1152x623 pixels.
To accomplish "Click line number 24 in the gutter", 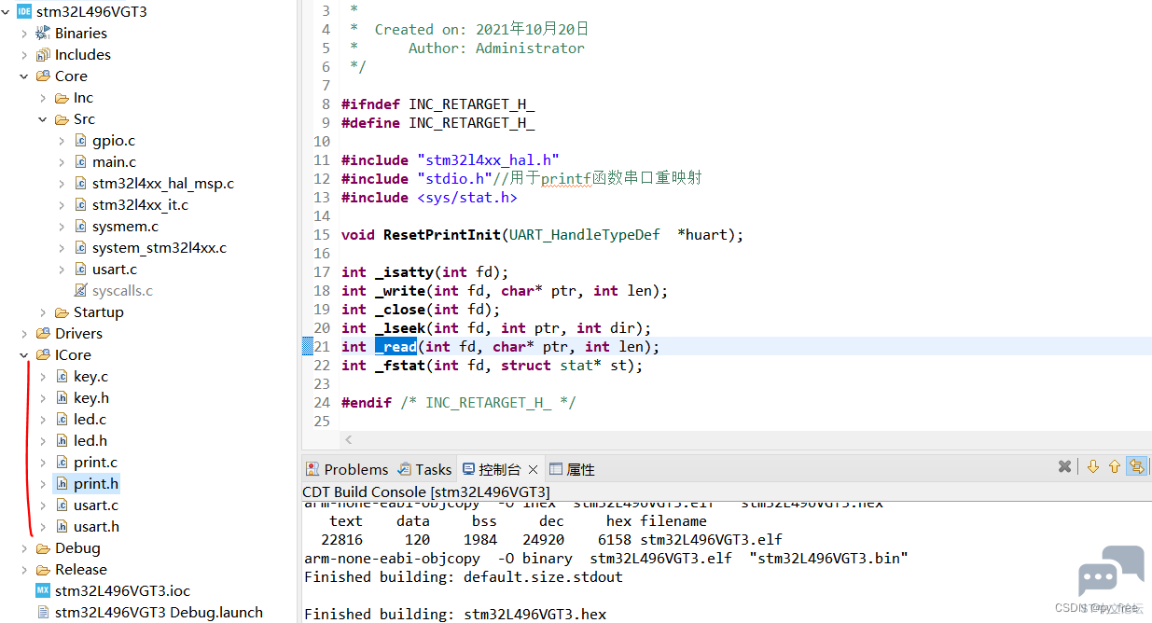I will [x=322, y=403].
